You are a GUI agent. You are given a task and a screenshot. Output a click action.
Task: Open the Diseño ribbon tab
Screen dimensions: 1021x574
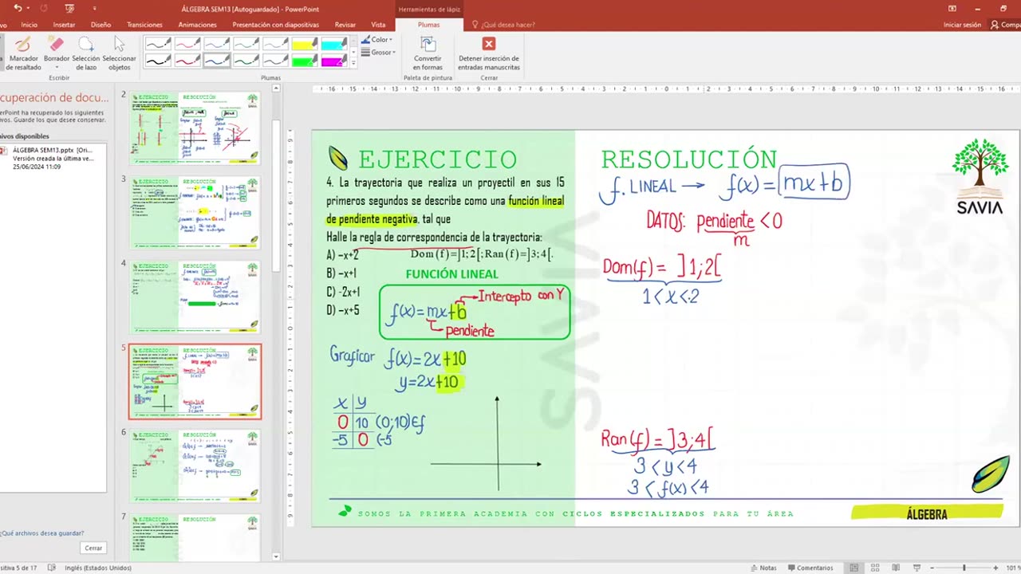tap(101, 25)
